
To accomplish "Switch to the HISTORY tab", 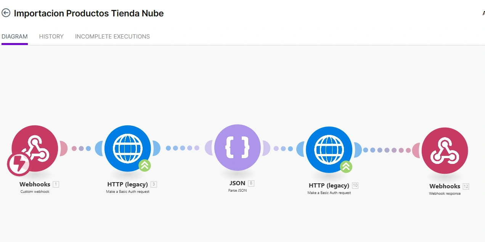I will [x=51, y=37].
